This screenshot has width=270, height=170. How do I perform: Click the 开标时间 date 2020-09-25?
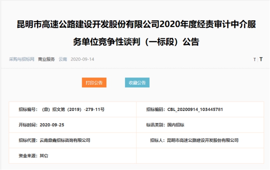pos(52,125)
